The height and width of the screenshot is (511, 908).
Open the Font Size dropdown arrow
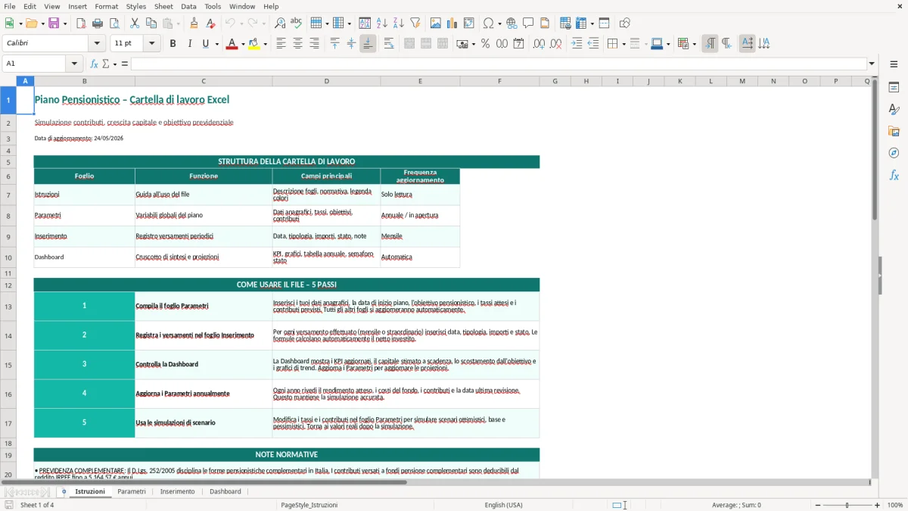152,44
